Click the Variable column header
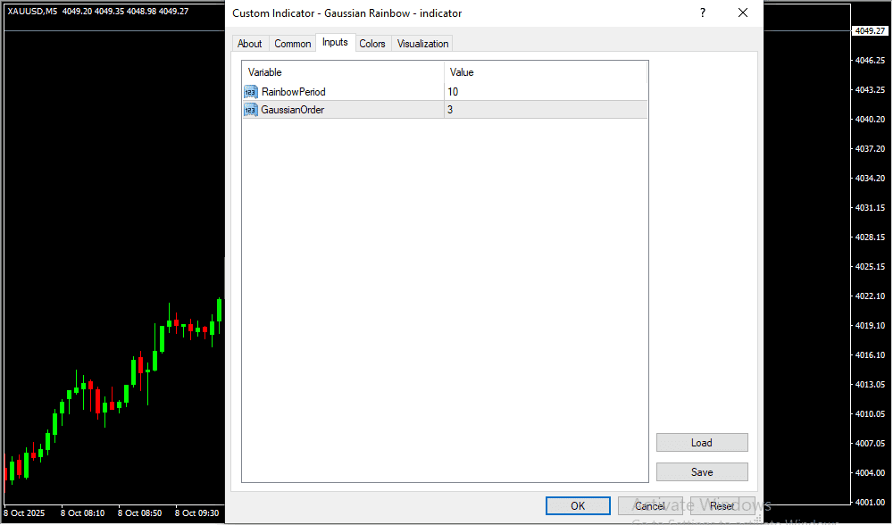Screen dimensions: 893x525 click(x=343, y=72)
